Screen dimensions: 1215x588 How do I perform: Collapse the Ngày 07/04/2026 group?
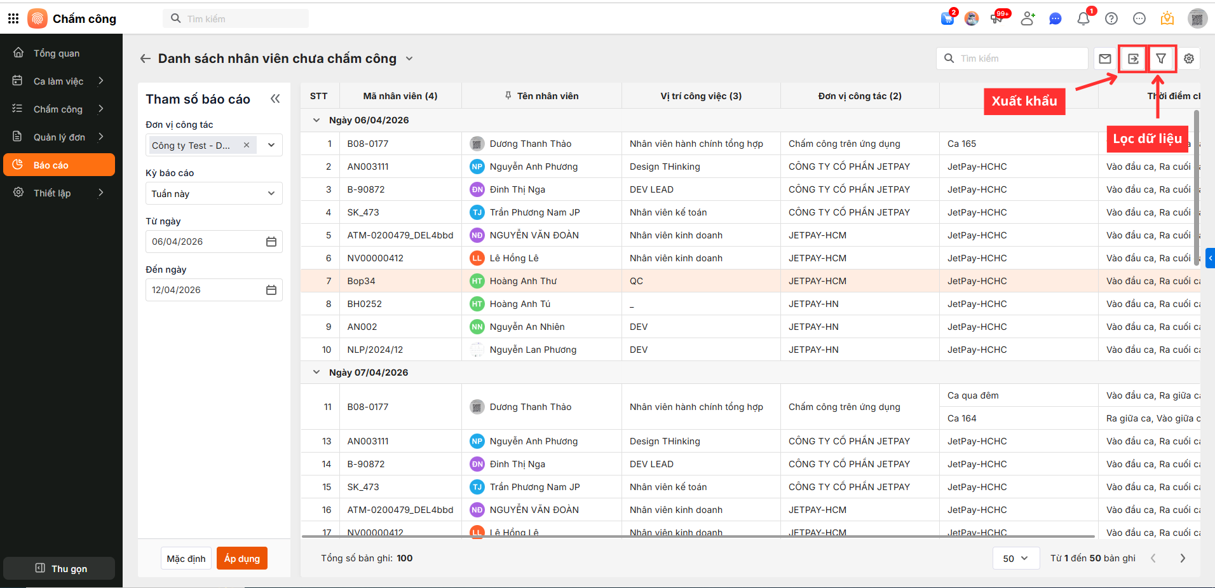[316, 372]
